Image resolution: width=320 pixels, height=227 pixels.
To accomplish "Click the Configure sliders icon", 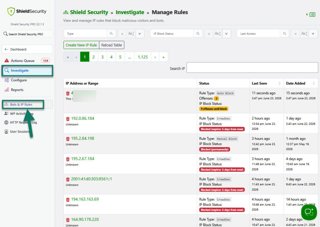I will click(7, 80).
